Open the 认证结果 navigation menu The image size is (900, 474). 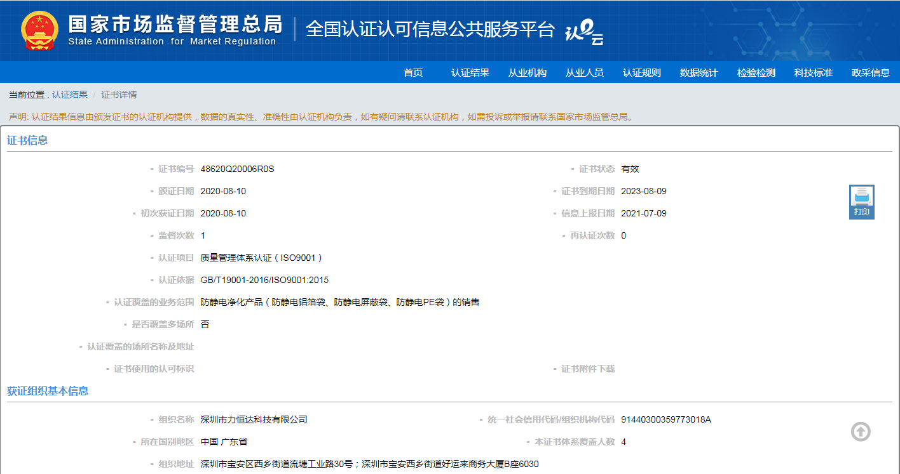click(470, 72)
